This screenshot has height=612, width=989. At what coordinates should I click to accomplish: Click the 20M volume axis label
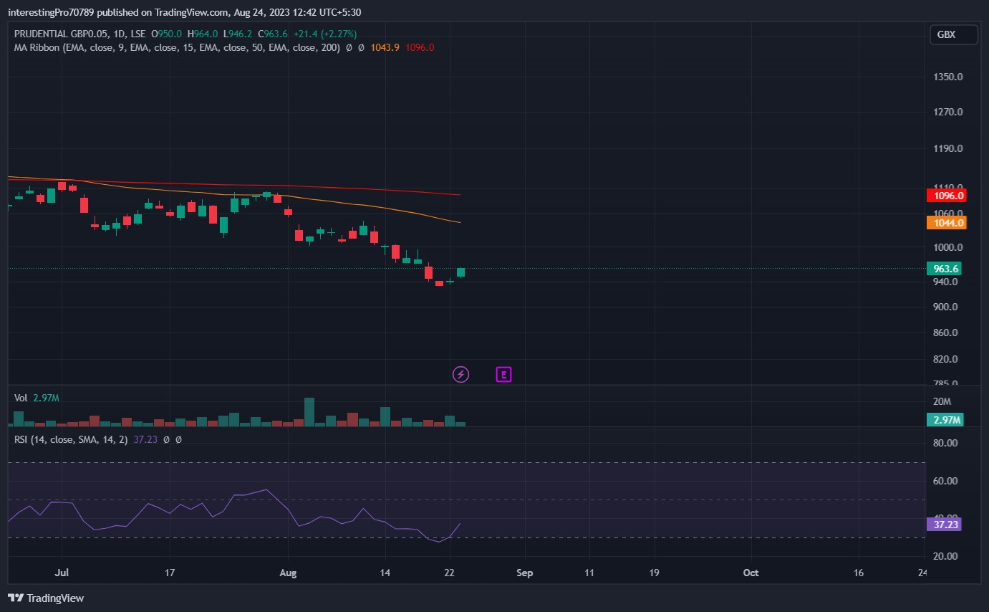pyautogui.click(x=942, y=401)
